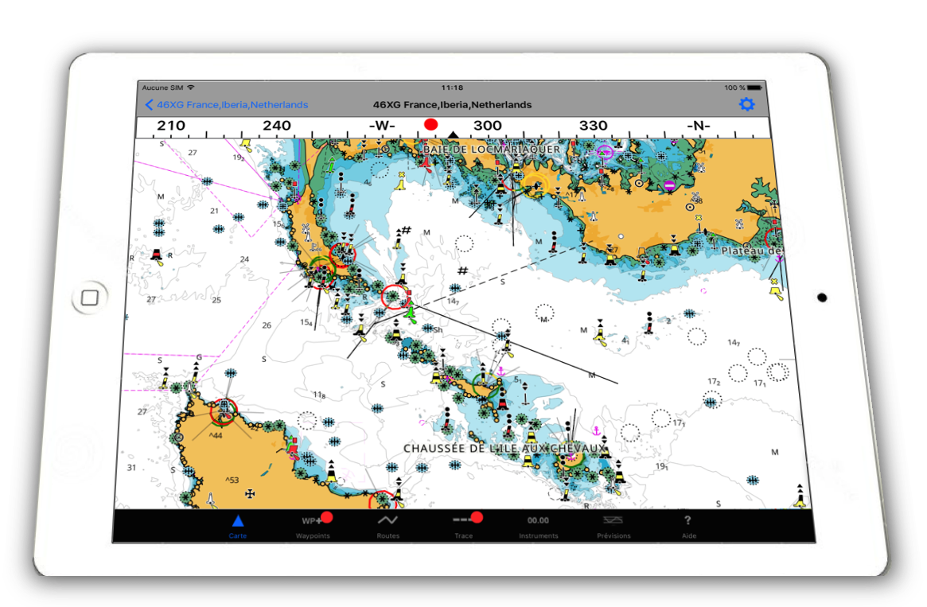The width and height of the screenshot is (927, 607).
Task: Tap the 210 compass bearing
Action: (171, 126)
